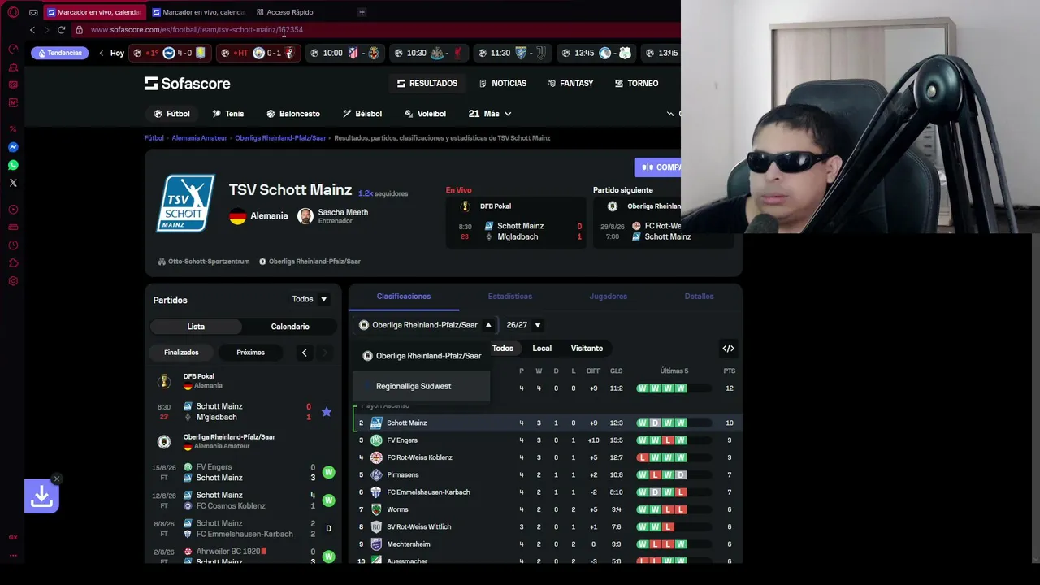The image size is (1040, 585).
Task: Favorite the Schott Mainz vs M'gladbach match star
Action: coord(327,412)
